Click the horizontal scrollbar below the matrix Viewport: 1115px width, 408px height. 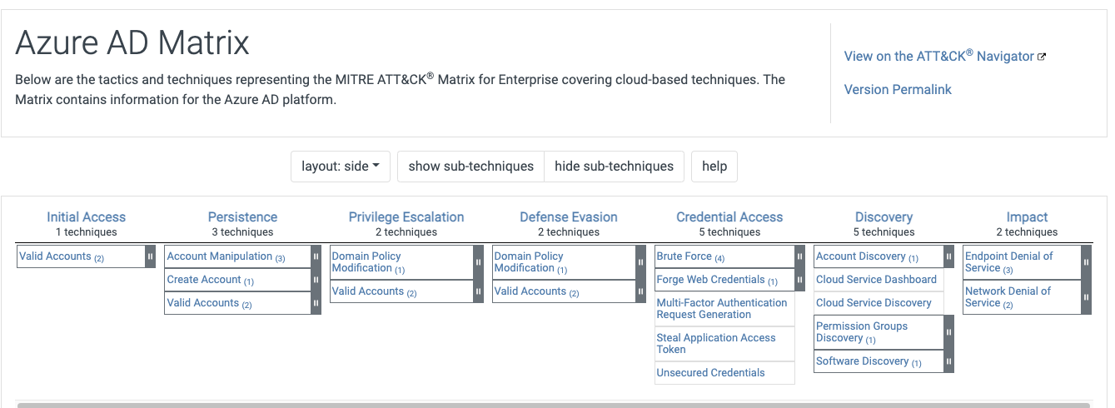click(553, 405)
